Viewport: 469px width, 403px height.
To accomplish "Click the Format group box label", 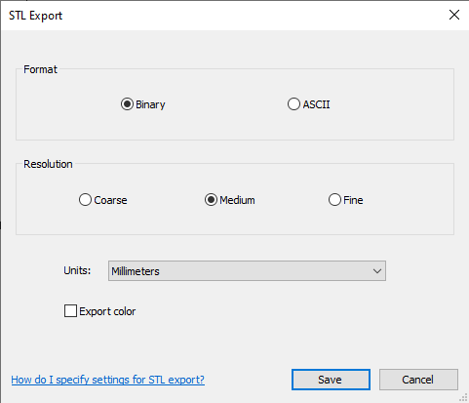I will [40, 69].
